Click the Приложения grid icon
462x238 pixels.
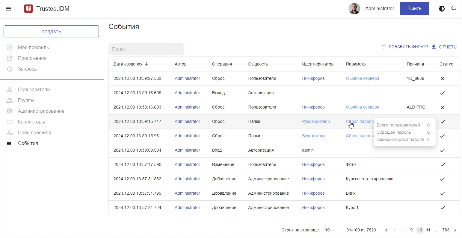(x=10, y=58)
